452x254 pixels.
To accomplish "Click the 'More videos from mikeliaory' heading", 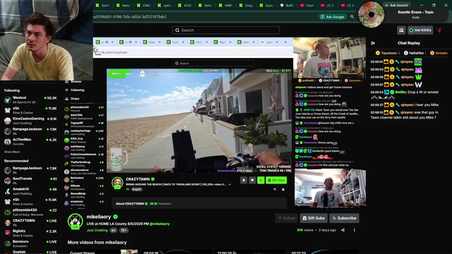I will (97, 242).
